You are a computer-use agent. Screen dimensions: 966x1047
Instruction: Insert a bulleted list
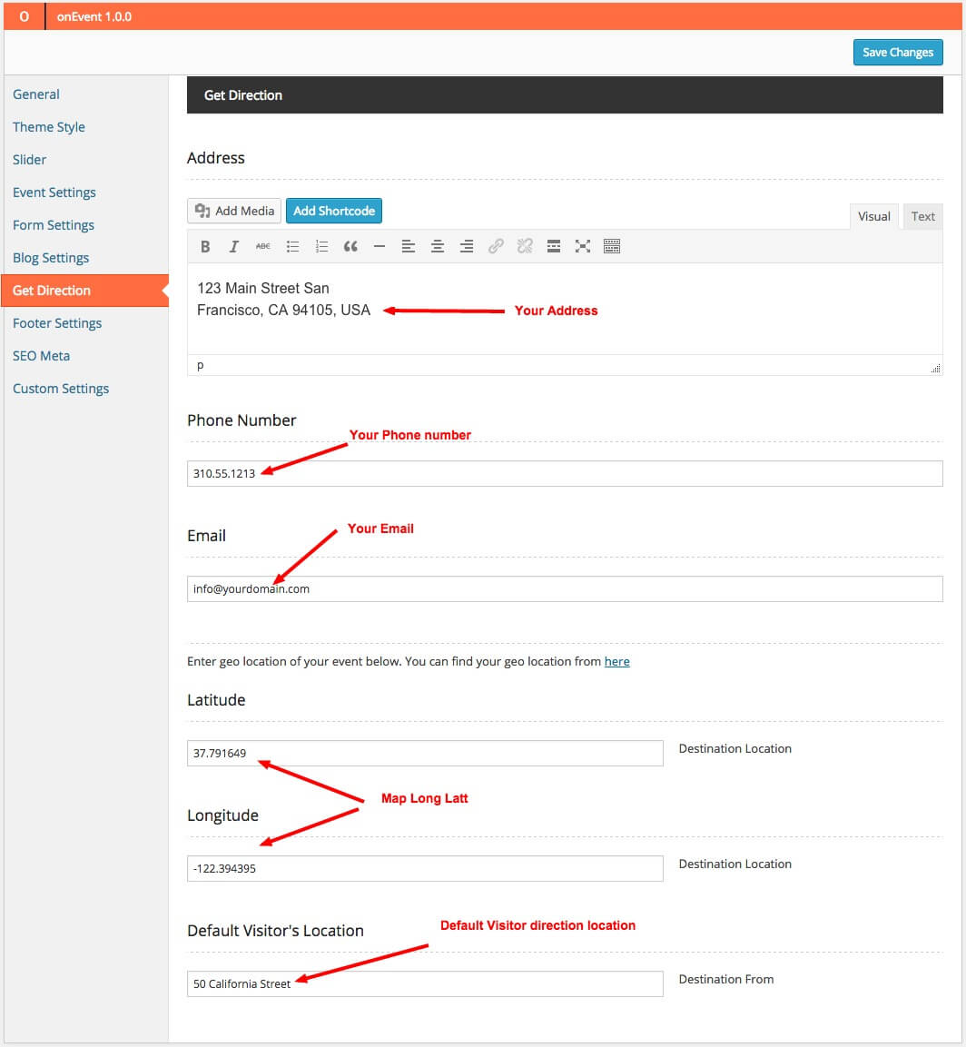click(292, 246)
